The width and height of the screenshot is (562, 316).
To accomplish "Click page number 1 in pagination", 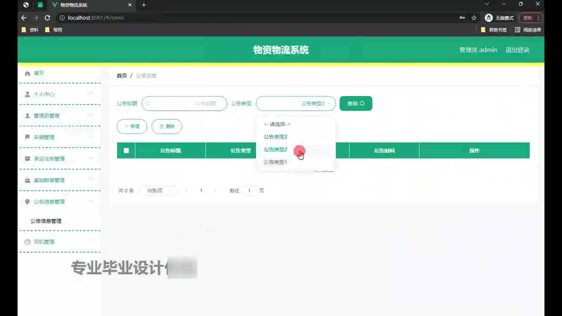I will [x=201, y=191].
